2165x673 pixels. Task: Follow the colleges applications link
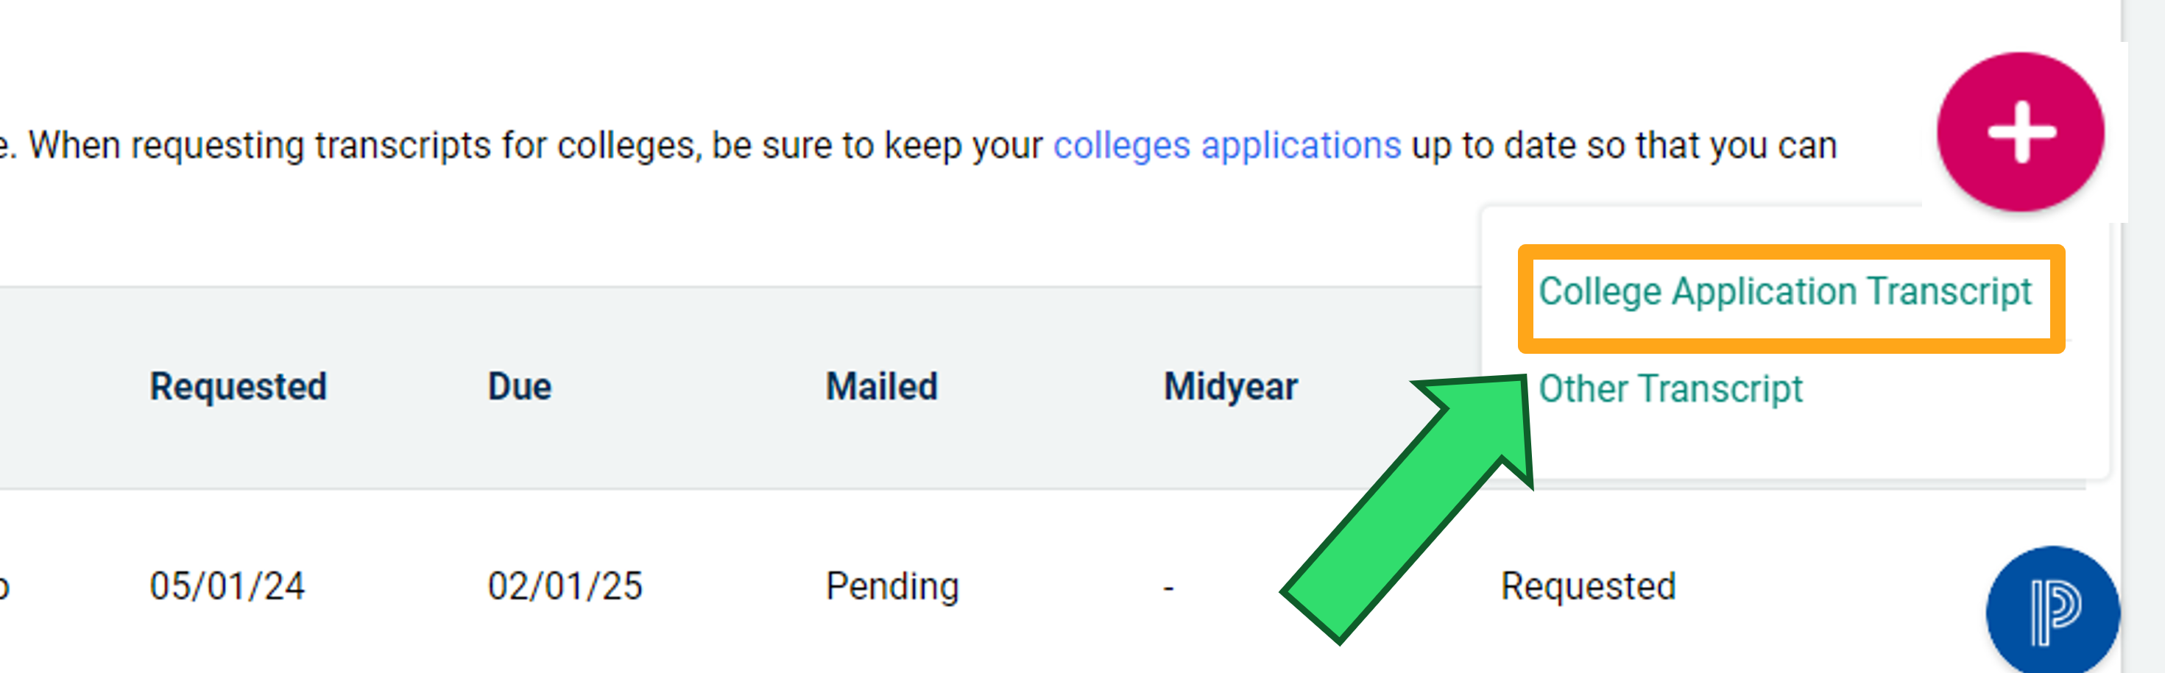pos(1226,146)
